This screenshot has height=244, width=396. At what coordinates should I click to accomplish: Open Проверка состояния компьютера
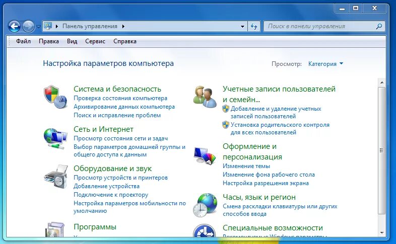point(120,98)
